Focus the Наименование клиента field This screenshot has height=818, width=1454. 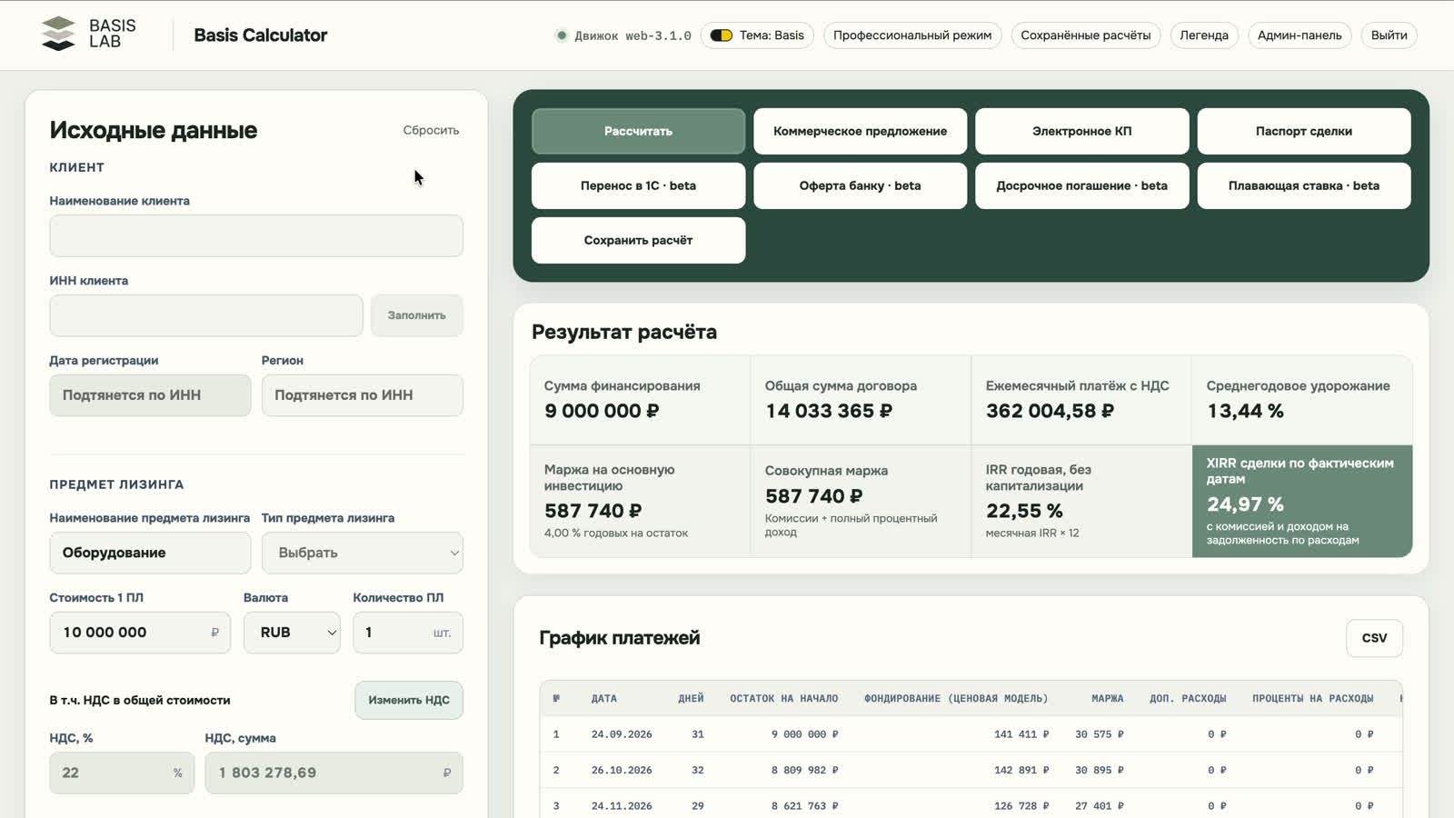[256, 236]
